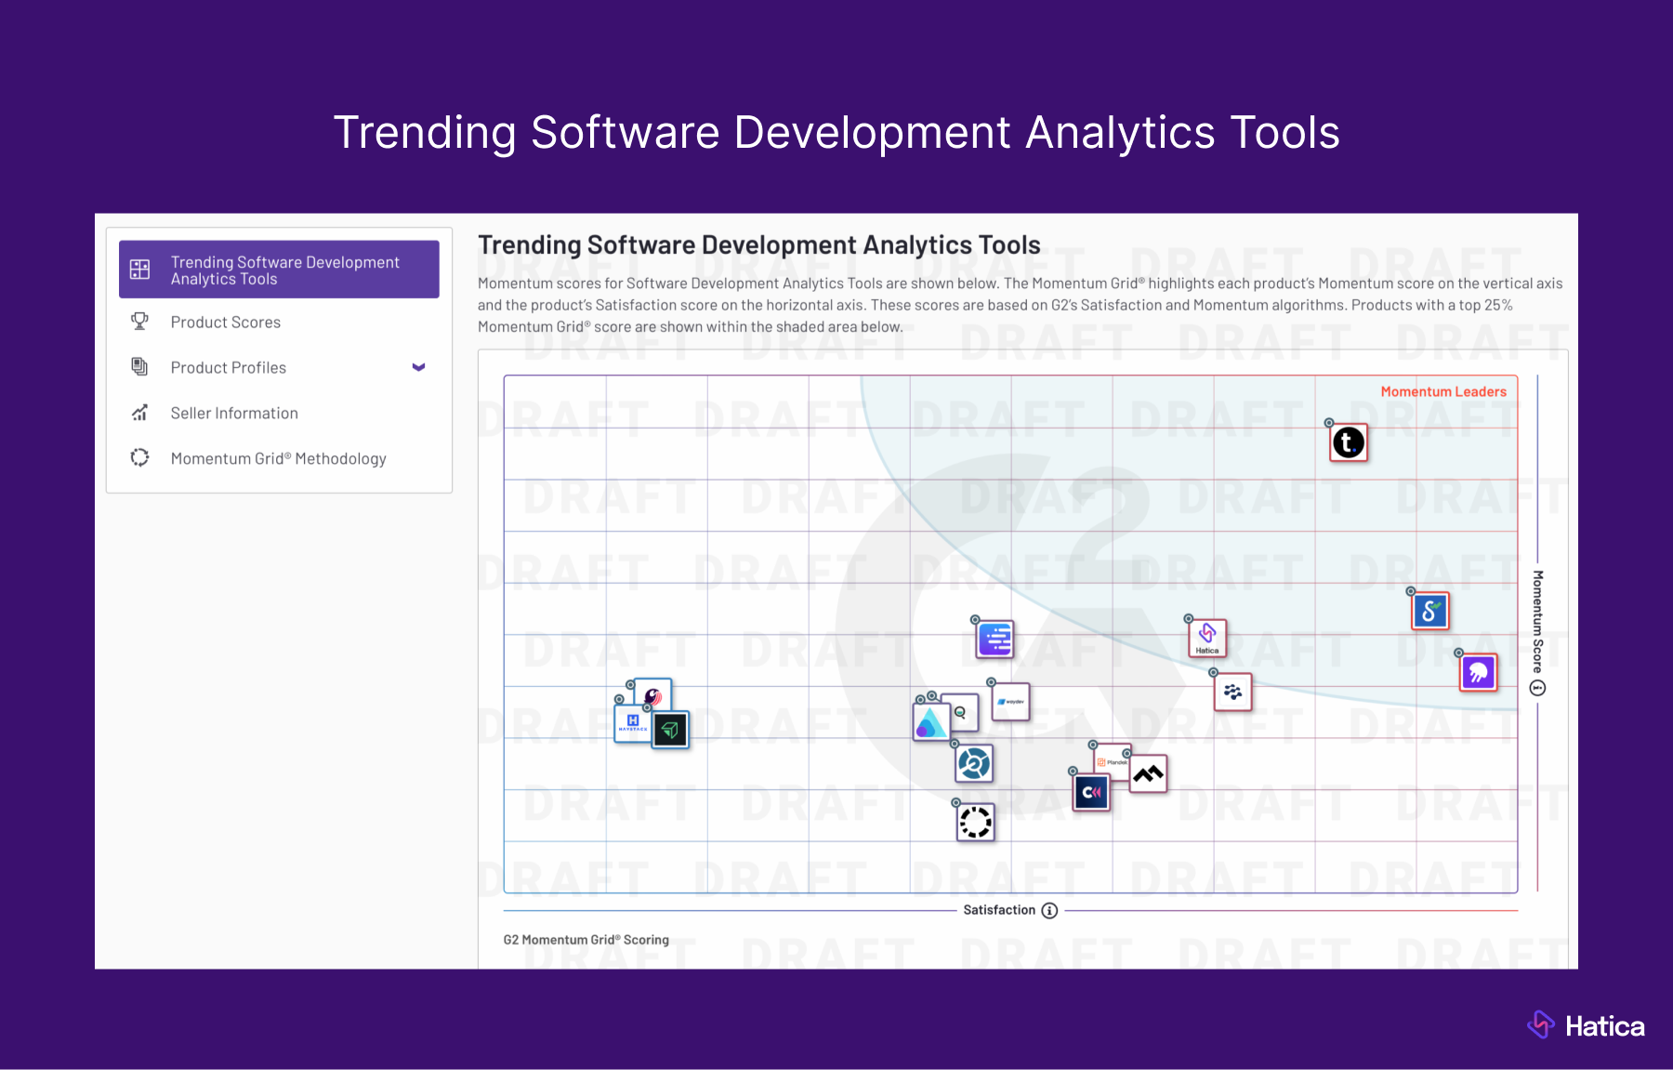Select the Hatica tile on the grid

pyautogui.click(x=1207, y=638)
